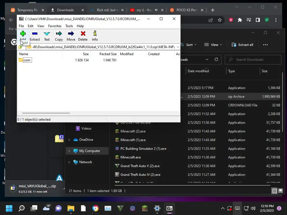Viewport: 287px width, 215px height.
Task: Delete item with red X icon in 7-Zip
Action: point(83,36)
